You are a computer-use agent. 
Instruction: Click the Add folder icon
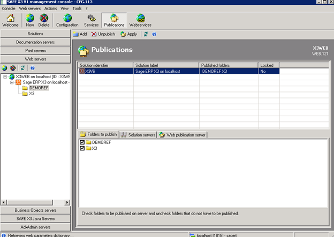pyautogui.click(x=76, y=34)
